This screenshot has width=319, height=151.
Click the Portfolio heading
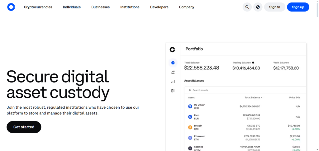click(x=194, y=49)
